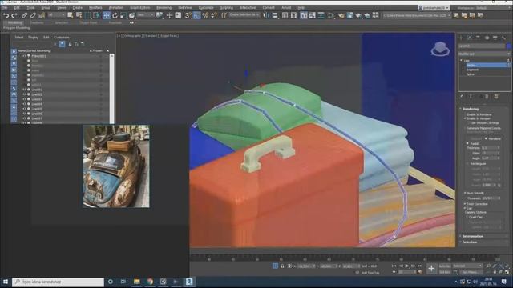Open the Modifier List dropdown
The height and width of the screenshot is (288, 513).
coord(484,54)
